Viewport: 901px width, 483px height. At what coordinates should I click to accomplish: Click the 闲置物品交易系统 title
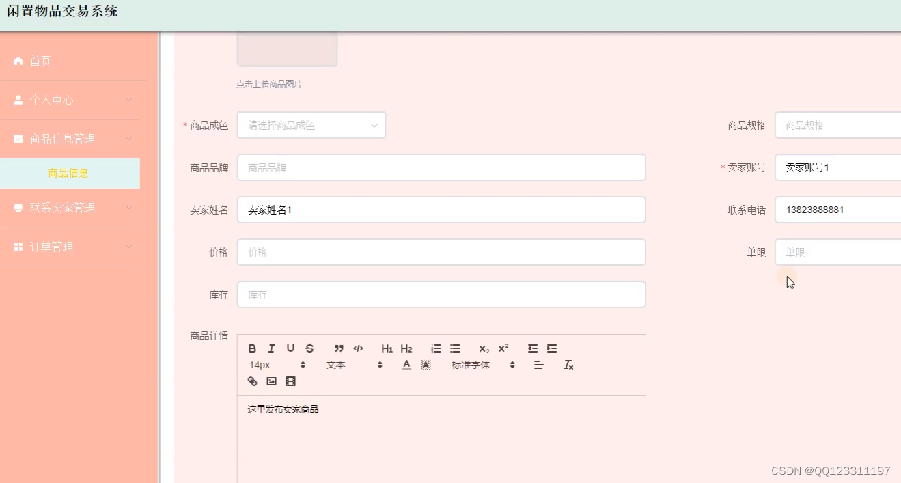point(62,11)
